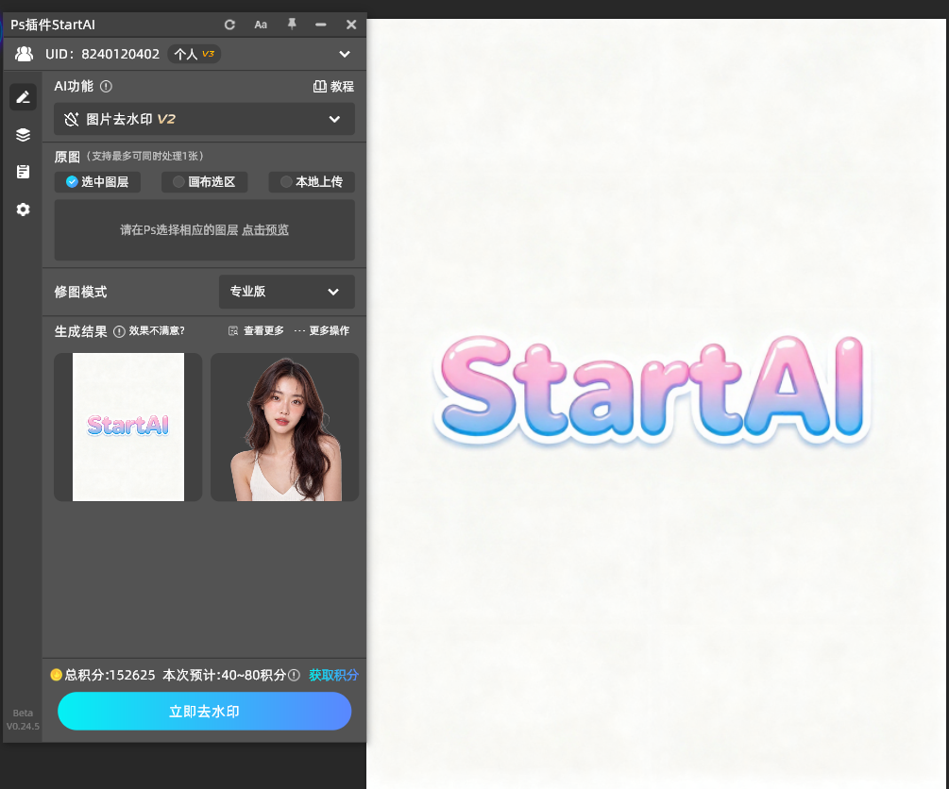Click info icon next to AI功能
The width and height of the screenshot is (949, 789).
click(x=106, y=87)
